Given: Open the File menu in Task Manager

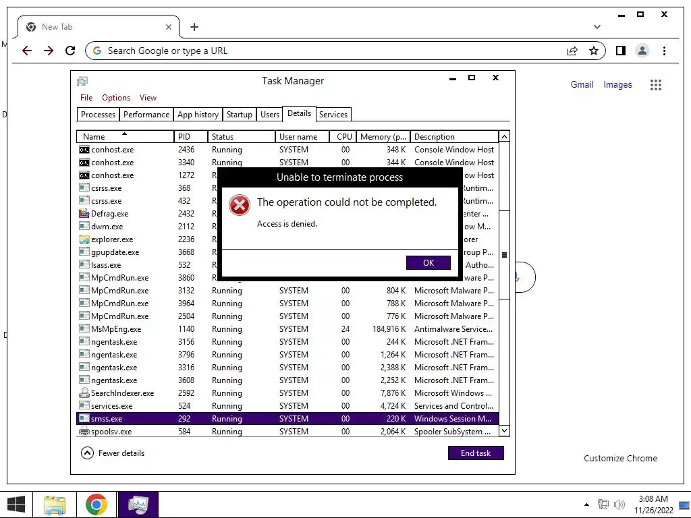Looking at the screenshot, I should click(x=86, y=98).
